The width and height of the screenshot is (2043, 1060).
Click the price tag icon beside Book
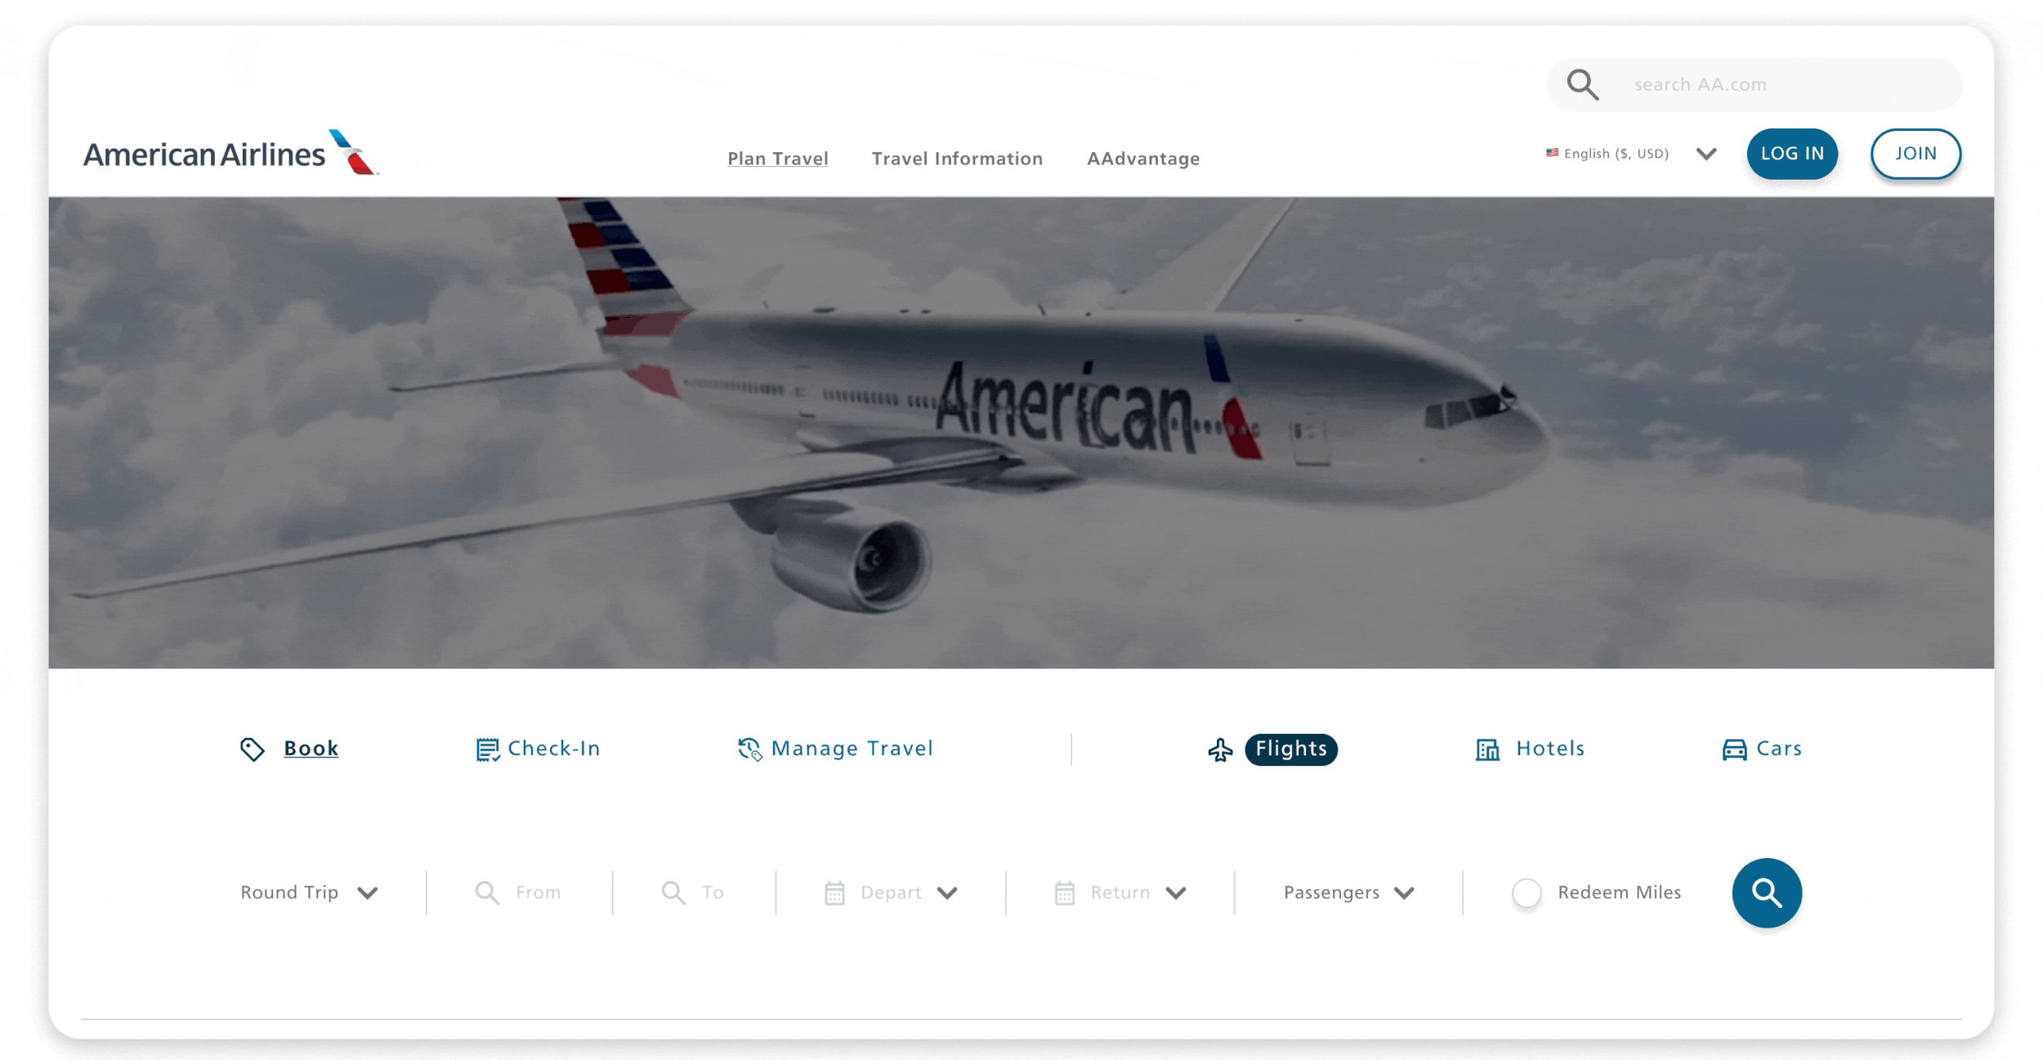point(253,749)
